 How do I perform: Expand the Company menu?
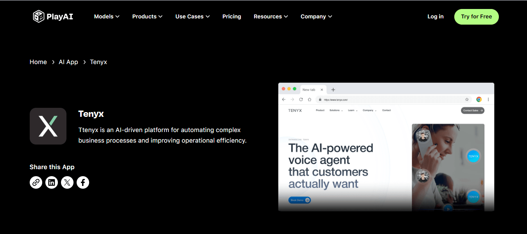[316, 16]
